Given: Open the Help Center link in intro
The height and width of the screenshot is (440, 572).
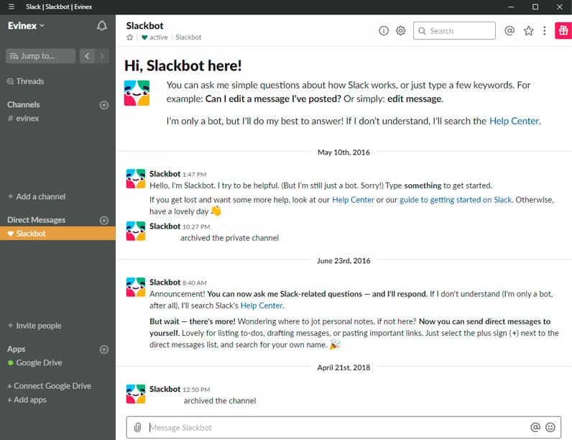Looking at the screenshot, I should (x=514, y=121).
